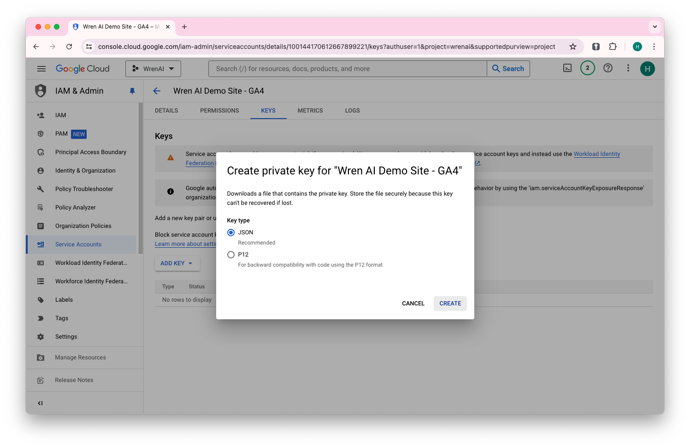Select the P12 key type
This screenshot has width=690, height=448.
pos(231,255)
